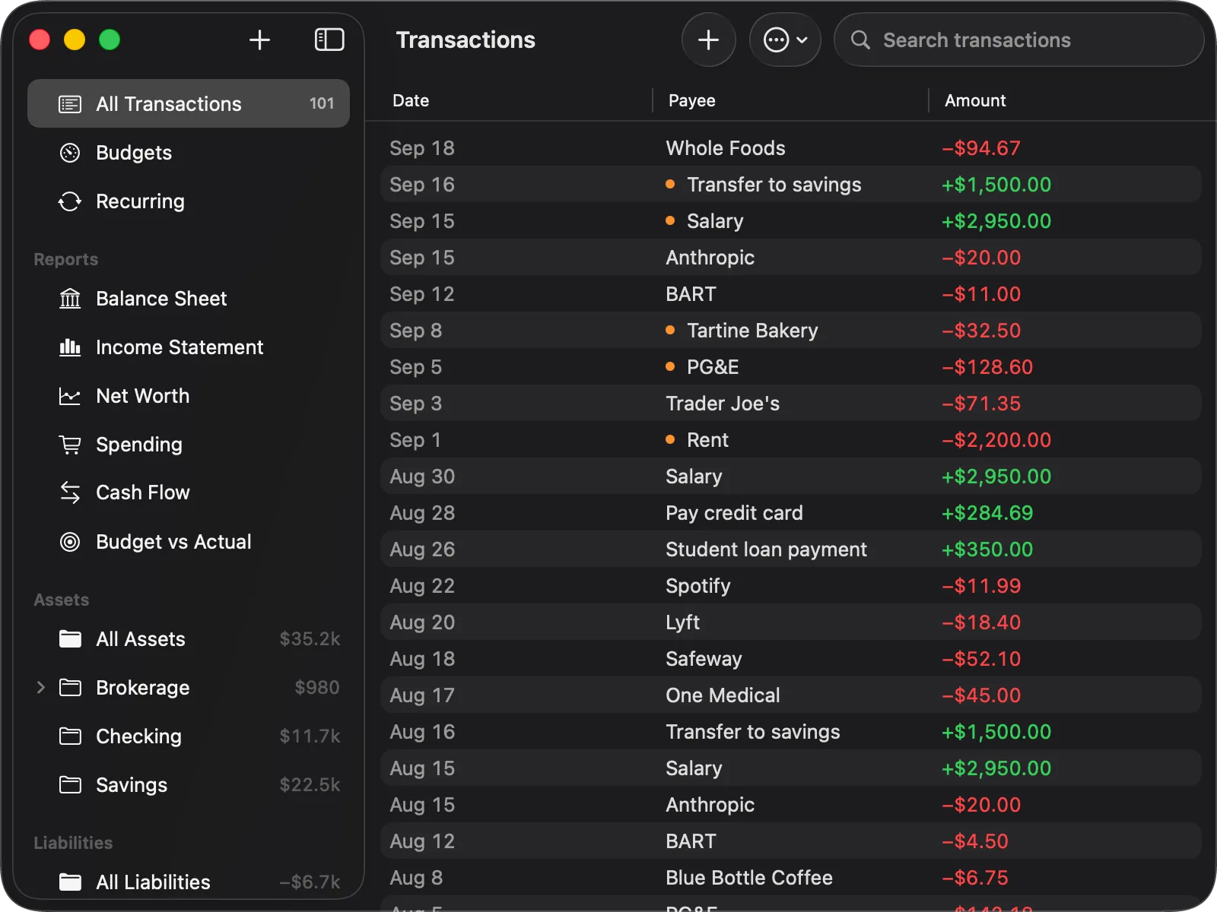Select the Sep 5 PG&E transaction
The image size is (1217, 912).
[791, 367]
